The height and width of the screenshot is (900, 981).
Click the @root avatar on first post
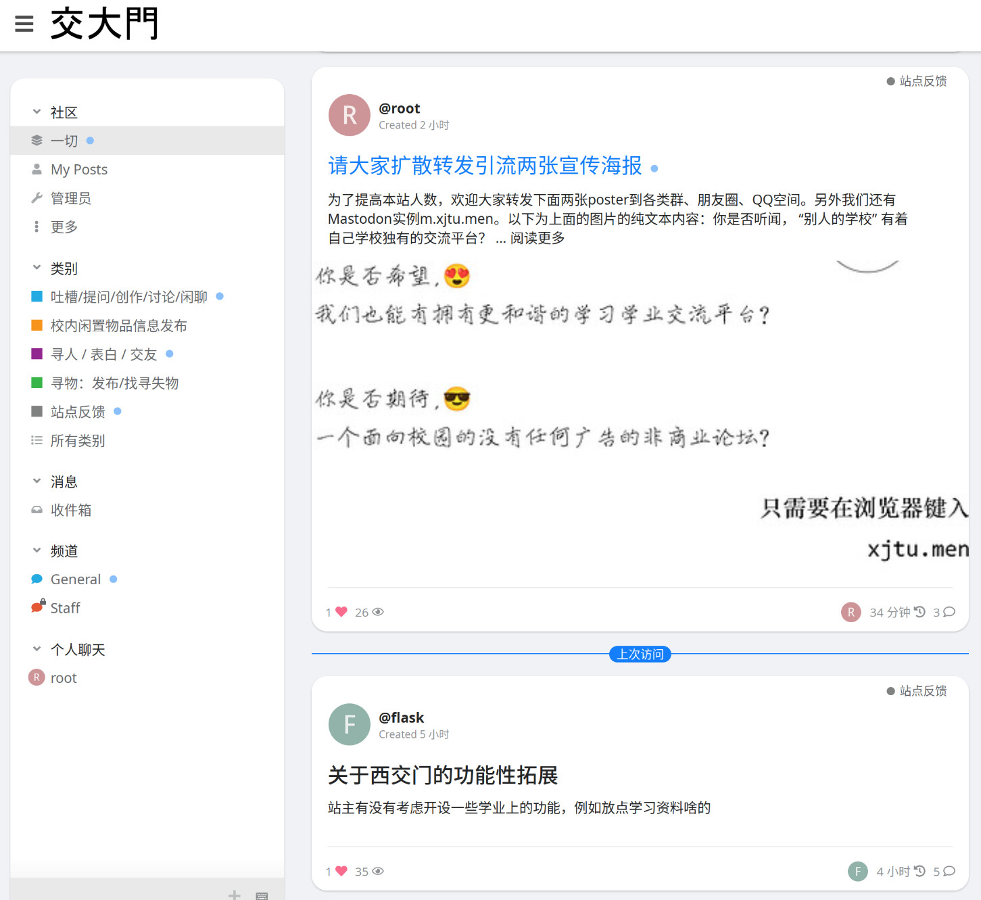350,115
